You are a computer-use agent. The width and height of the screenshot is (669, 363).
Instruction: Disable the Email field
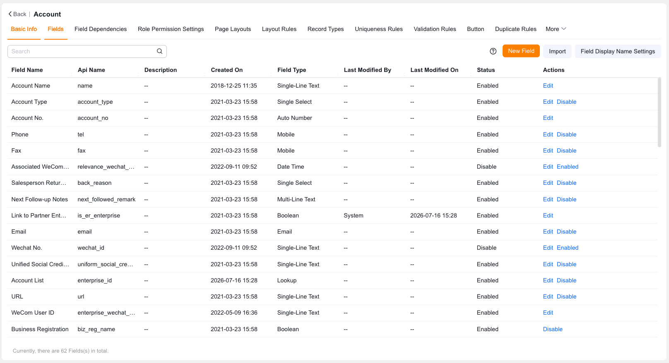click(x=566, y=232)
